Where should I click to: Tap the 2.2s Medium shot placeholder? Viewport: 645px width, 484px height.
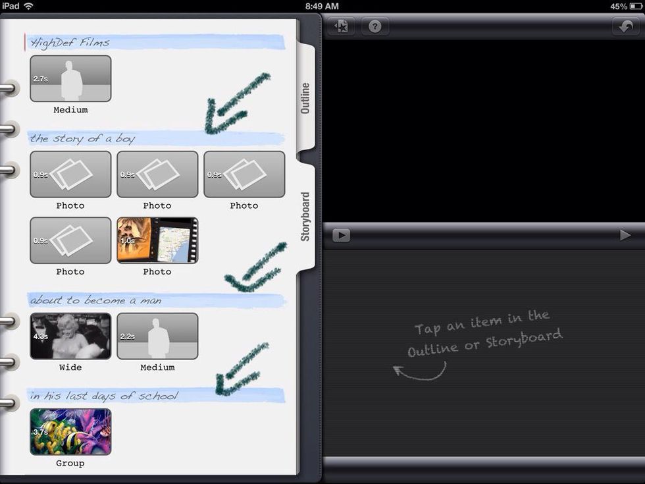point(157,336)
